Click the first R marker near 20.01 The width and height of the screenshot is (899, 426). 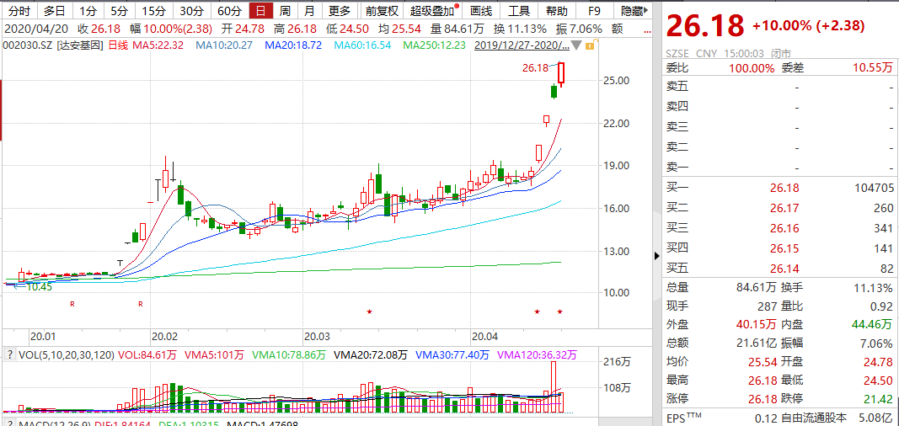[x=72, y=303]
